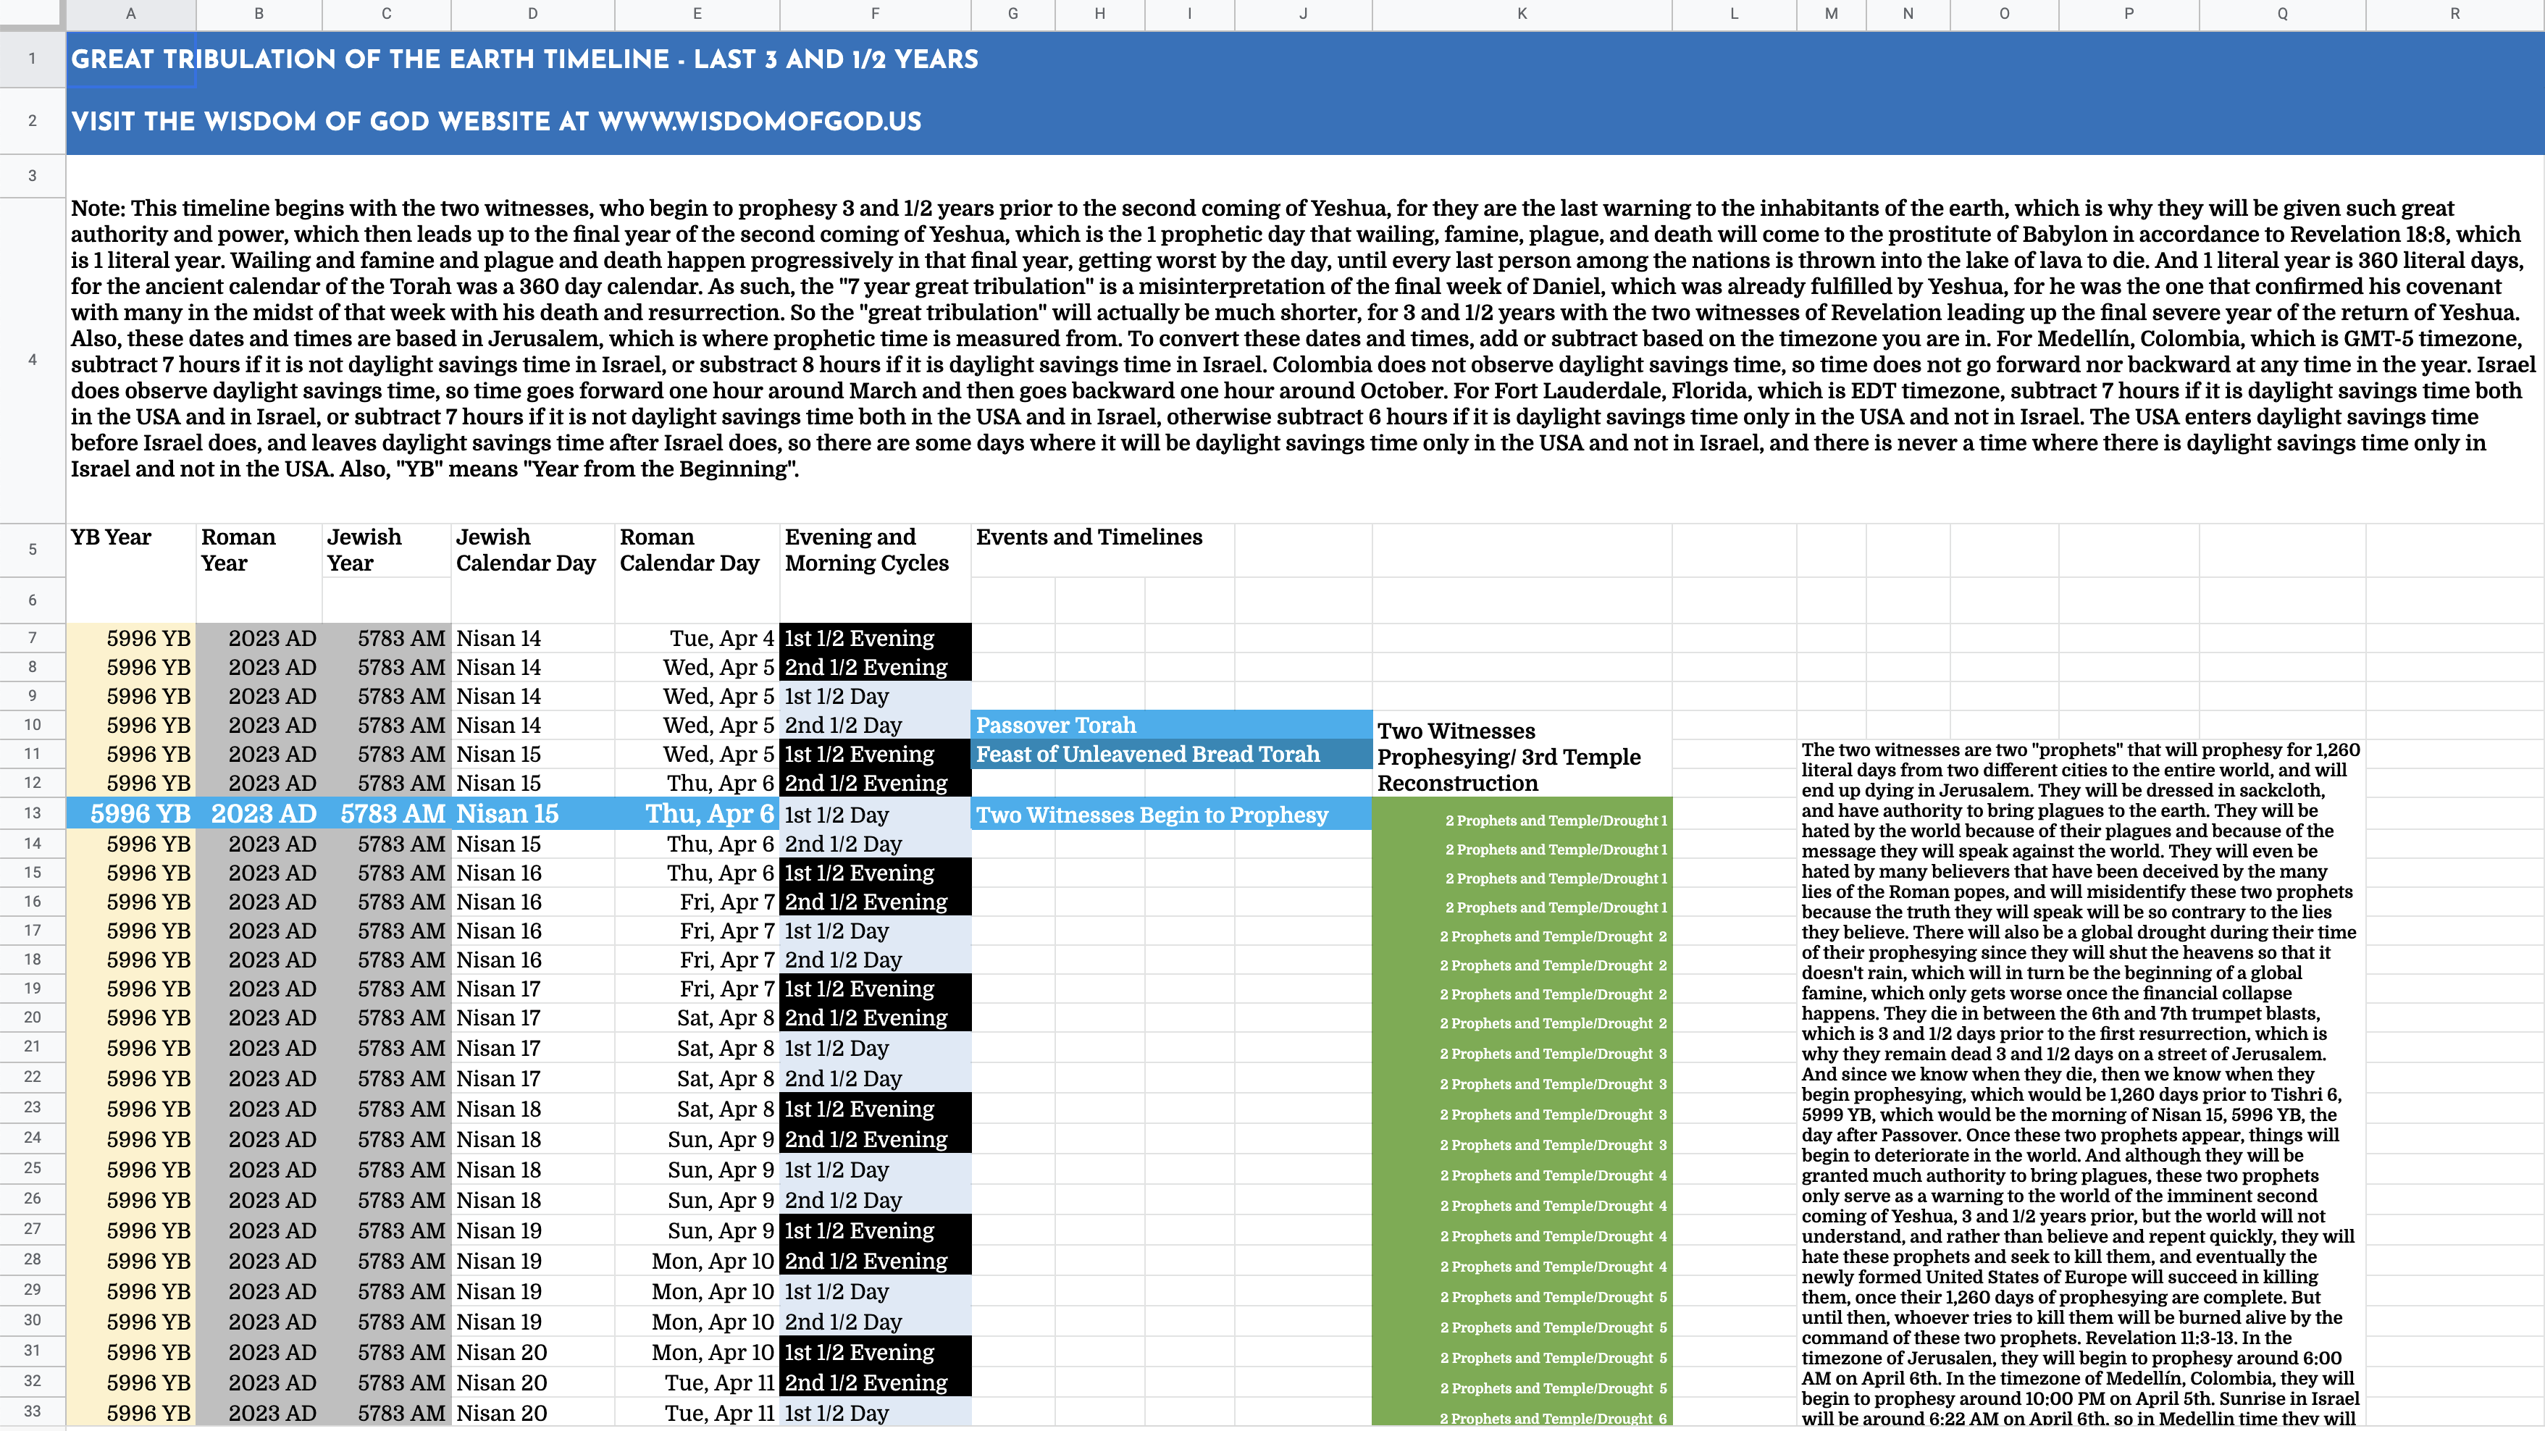2545x1431 pixels.
Task: Select Tue, Apr 11 cell in row 32
Action: (x=697, y=1382)
